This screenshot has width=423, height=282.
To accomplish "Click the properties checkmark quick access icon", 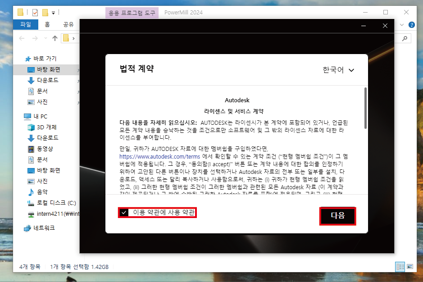I will pyautogui.click(x=35, y=13).
